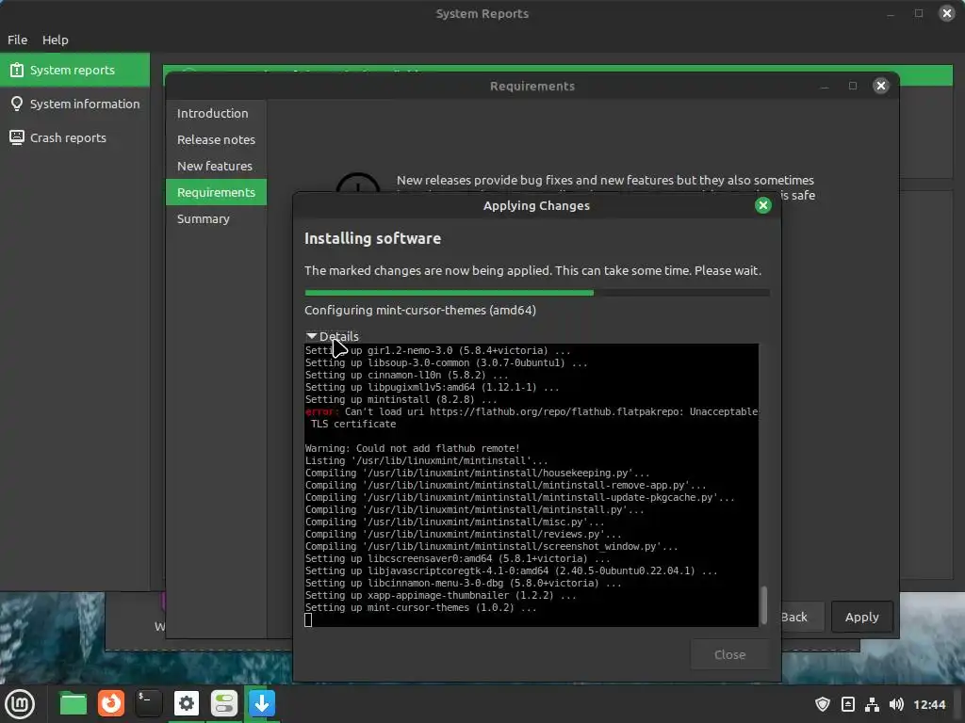Close the Applying Changes dialog via green X
Image resolution: width=965 pixels, height=723 pixels.
[763, 205]
